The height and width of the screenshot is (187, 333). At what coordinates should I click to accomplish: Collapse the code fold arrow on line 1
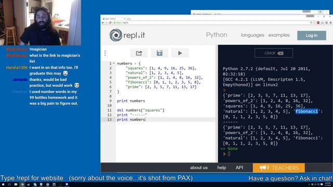[114, 63]
